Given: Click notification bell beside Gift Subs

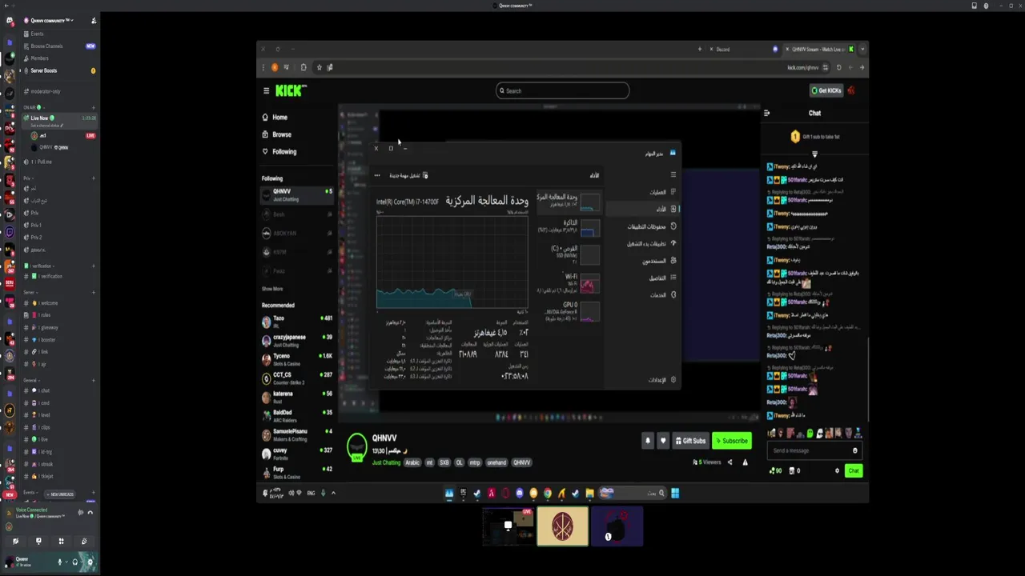Looking at the screenshot, I should click(x=648, y=441).
